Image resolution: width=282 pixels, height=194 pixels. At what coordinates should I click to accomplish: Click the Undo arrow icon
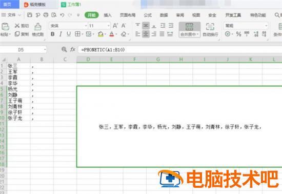click(x=62, y=15)
